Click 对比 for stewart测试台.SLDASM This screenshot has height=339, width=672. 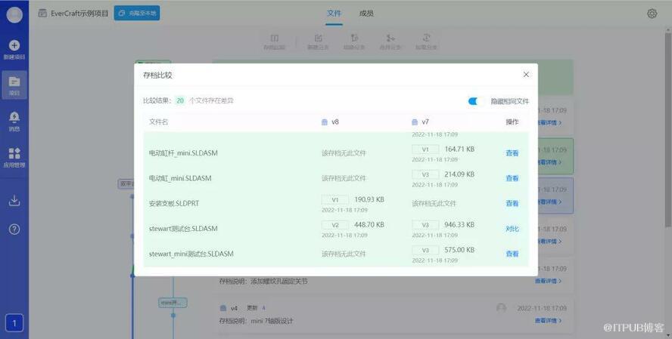click(x=512, y=229)
